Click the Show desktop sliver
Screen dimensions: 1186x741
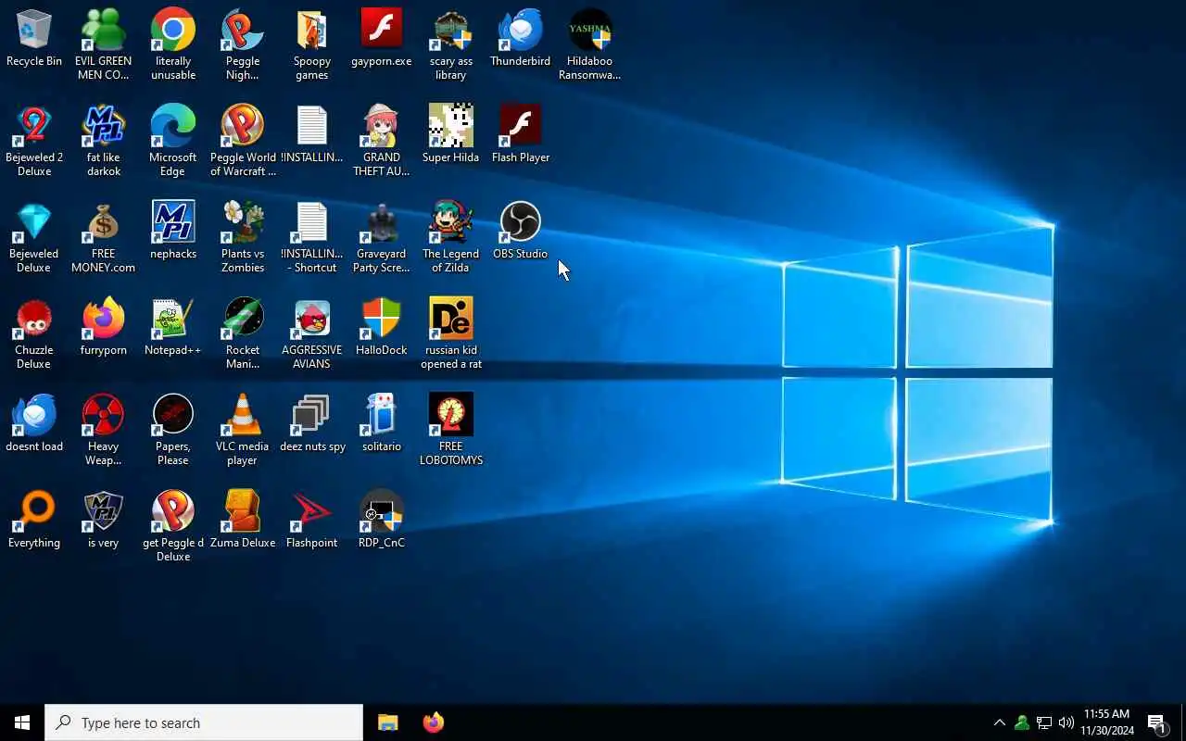[1183, 722]
